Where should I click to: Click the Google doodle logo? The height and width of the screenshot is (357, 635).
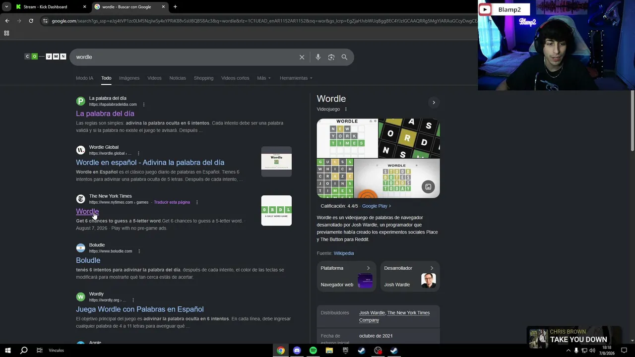click(x=46, y=57)
